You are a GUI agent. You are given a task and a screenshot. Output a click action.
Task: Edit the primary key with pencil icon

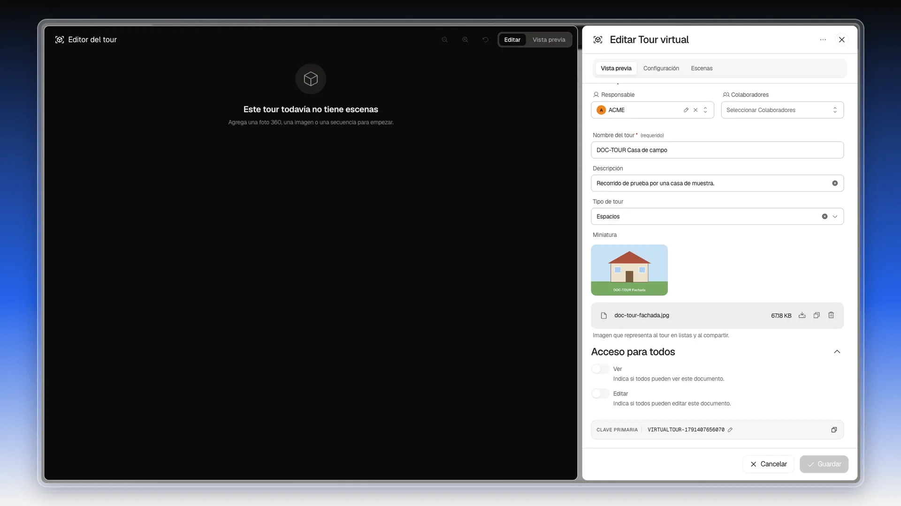[730, 430]
